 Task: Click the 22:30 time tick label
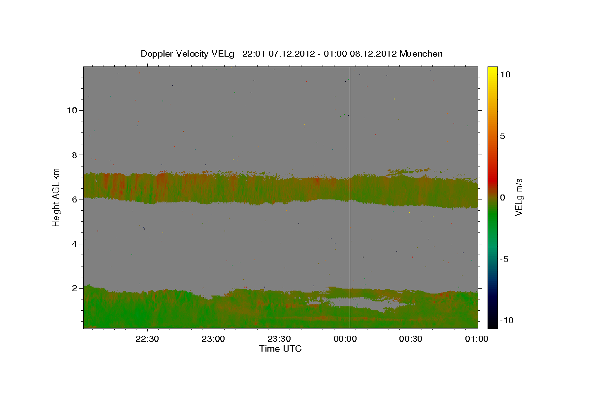(147, 339)
